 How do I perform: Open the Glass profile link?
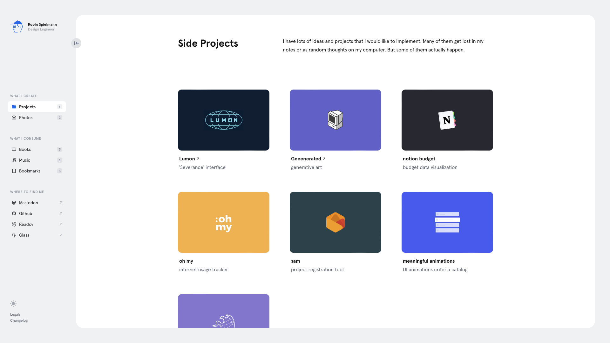click(37, 235)
